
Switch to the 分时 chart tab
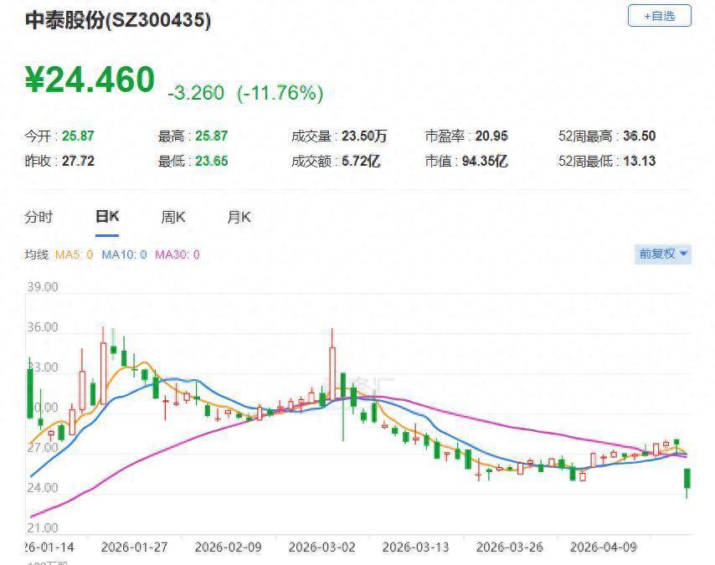[x=39, y=217]
